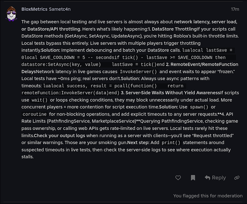247x204 pixels.
Task: Bookmark this post
Action: (x=193, y=178)
